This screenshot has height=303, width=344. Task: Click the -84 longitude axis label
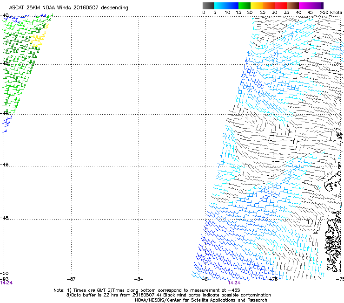139,279
